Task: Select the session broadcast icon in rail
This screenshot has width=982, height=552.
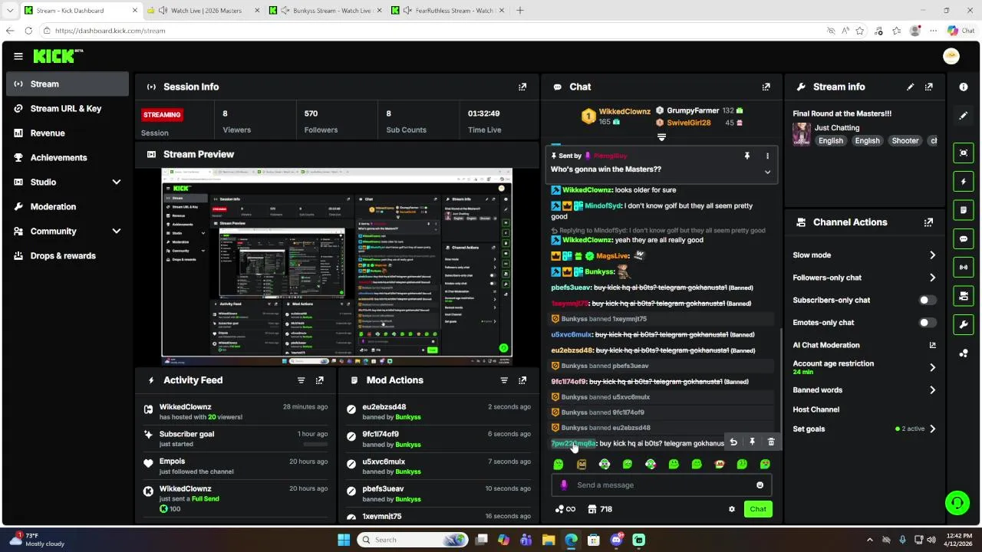Action: tap(964, 267)
